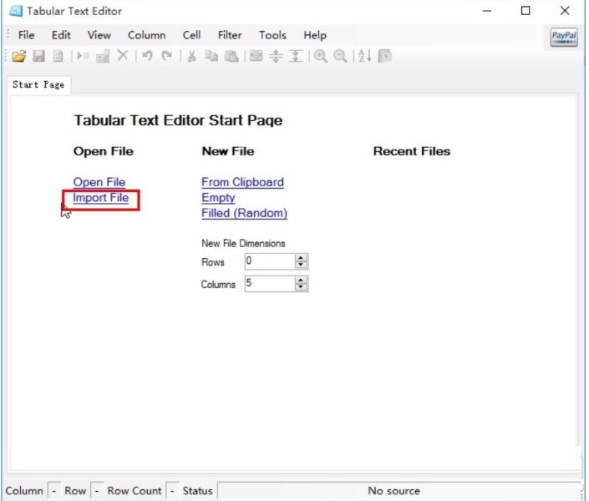Screen dimensions: 589x501
Task: Open the Cell menu
Action: point(191,35)
